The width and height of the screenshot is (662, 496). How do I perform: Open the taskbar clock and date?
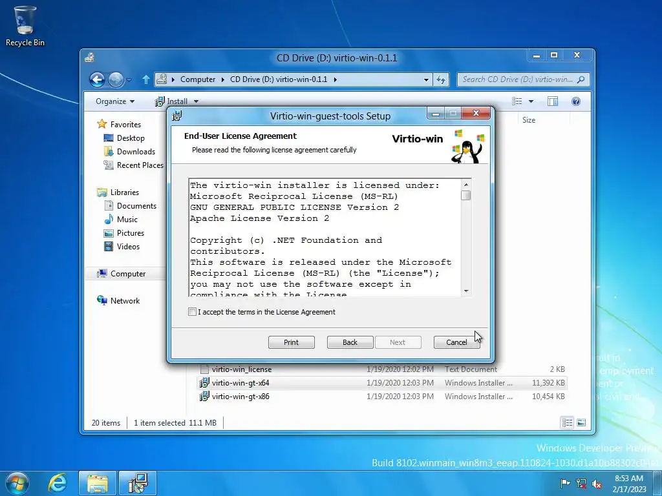pyautogui.click(x=629, y=483)
